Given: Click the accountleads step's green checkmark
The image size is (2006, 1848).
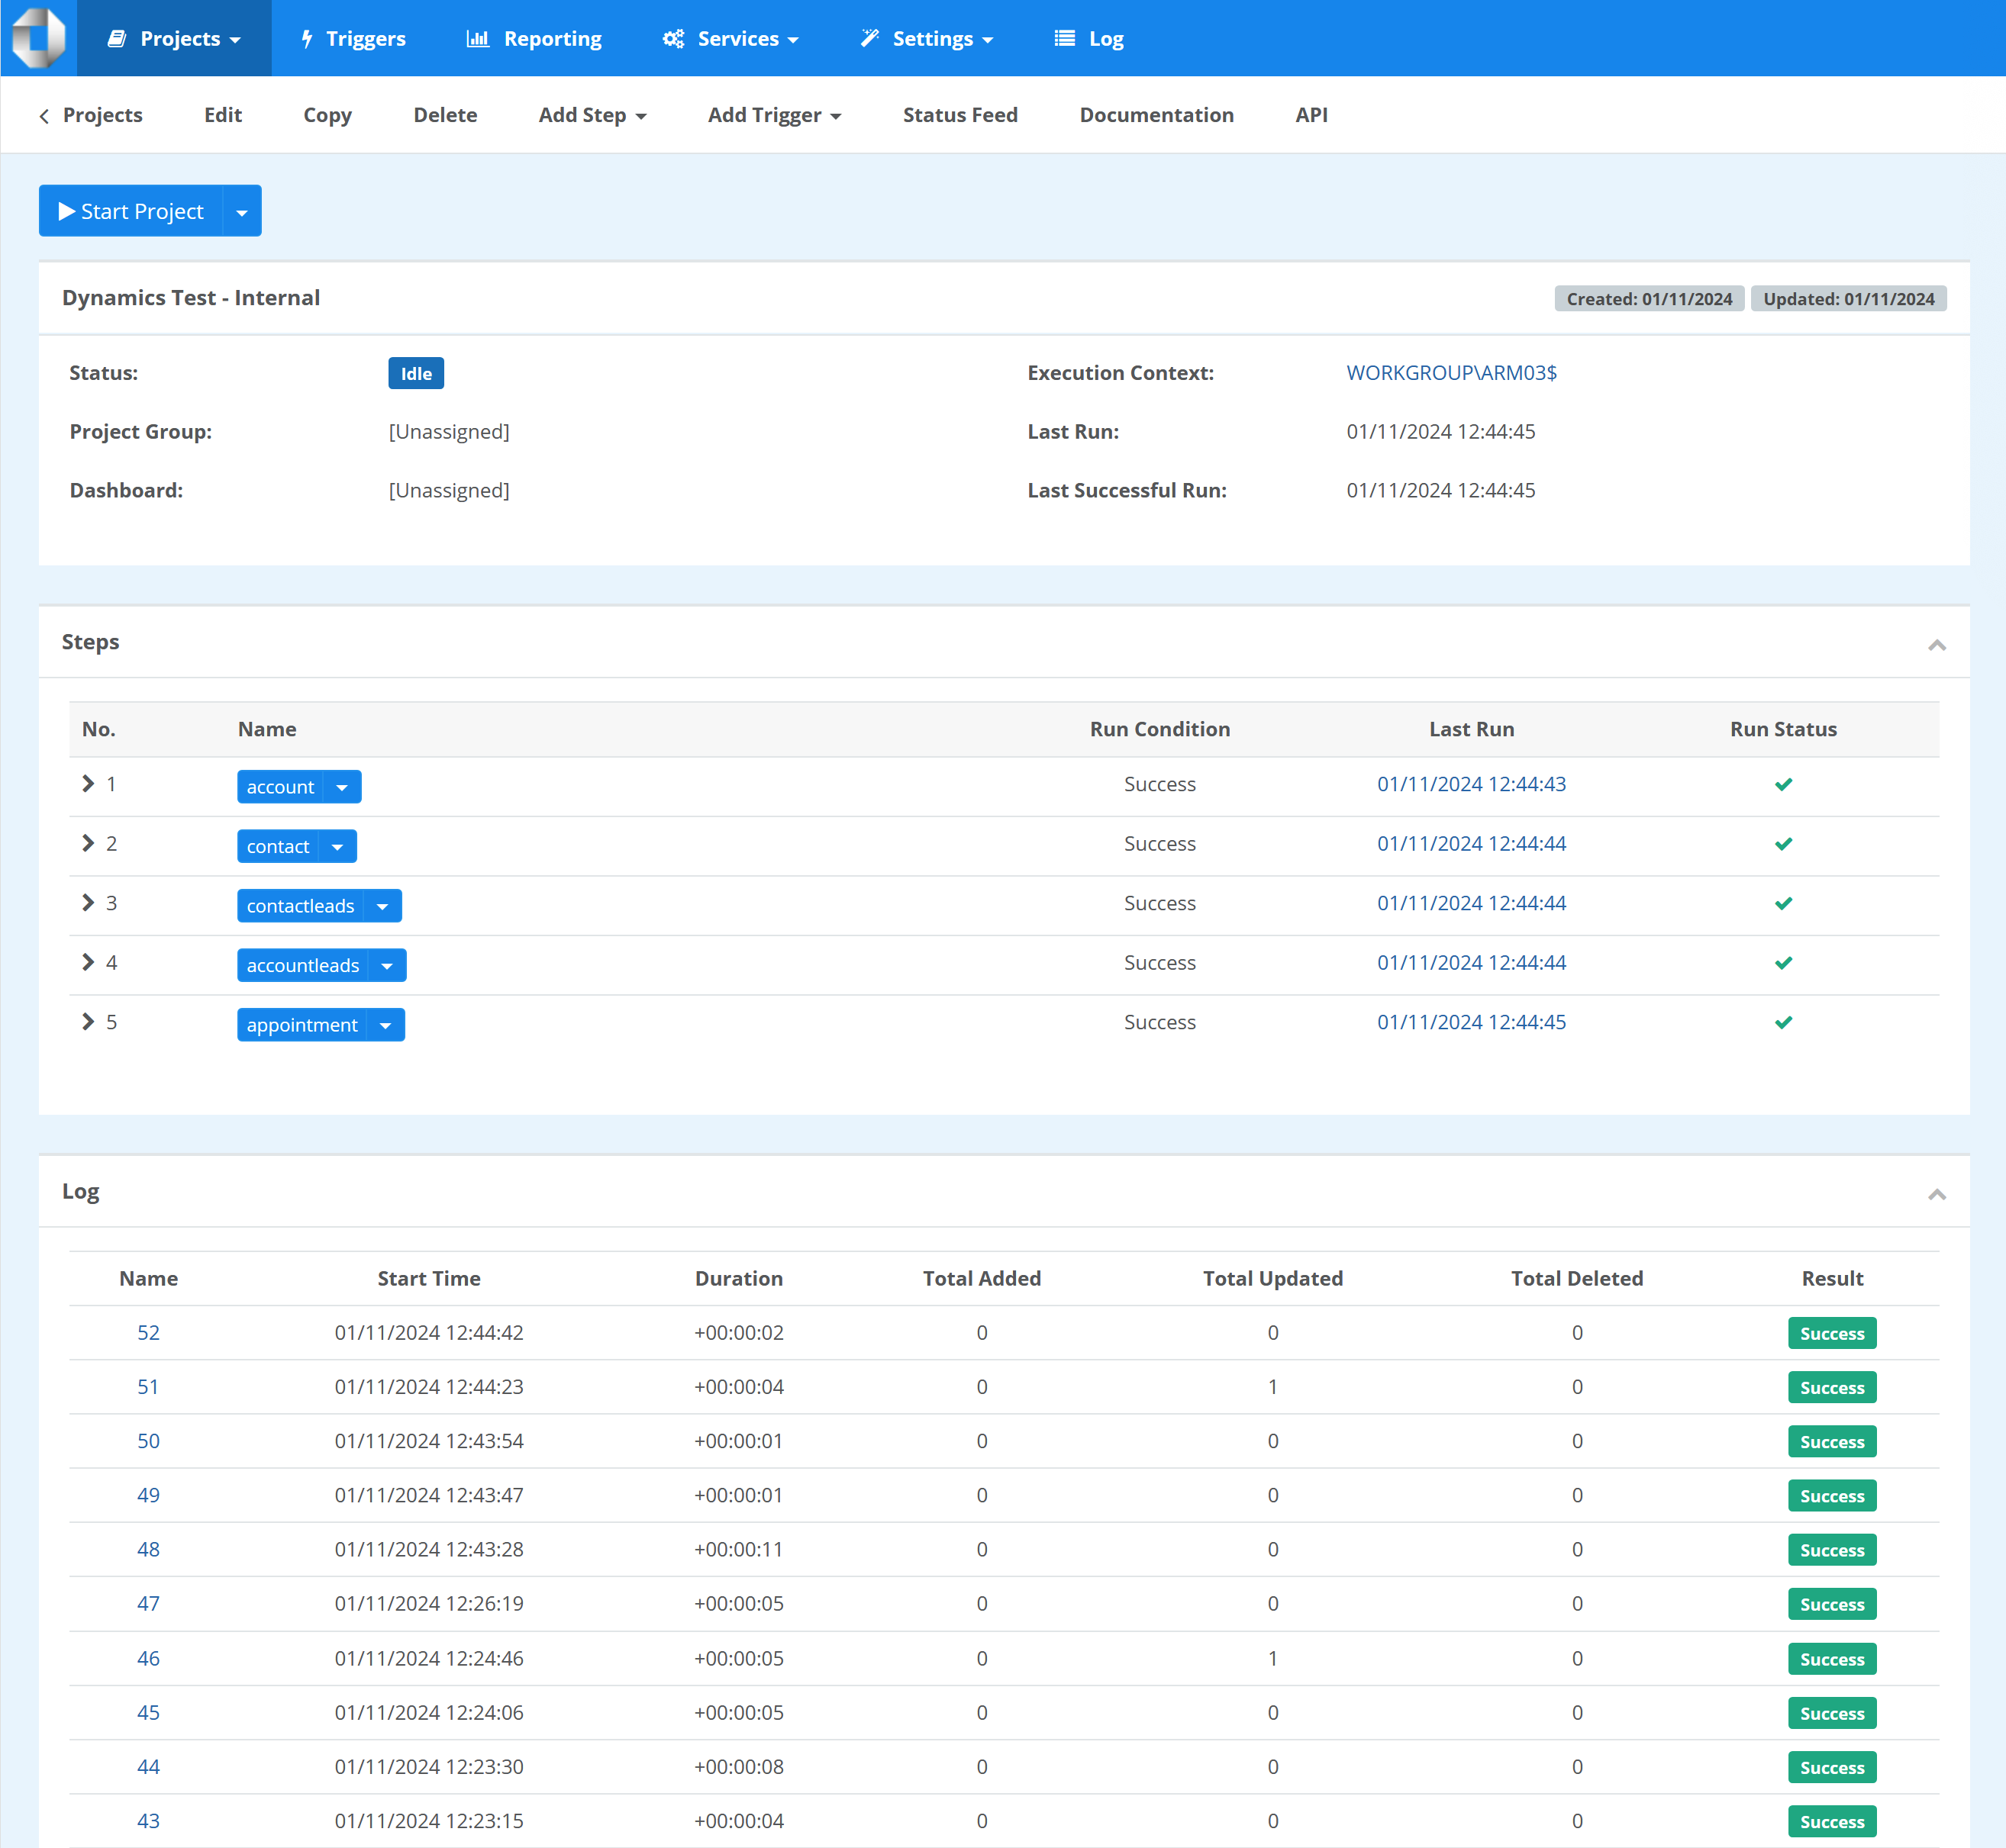Looking at the screenshot, I should click(x=1783, y=963).
